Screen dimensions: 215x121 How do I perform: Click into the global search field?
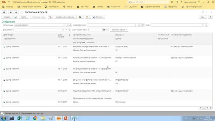click(x=148, y=2)
